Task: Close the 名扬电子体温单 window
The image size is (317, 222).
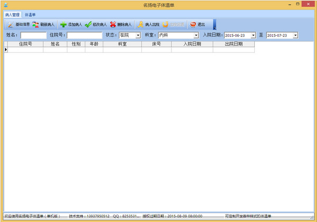Action: (308, 4)
